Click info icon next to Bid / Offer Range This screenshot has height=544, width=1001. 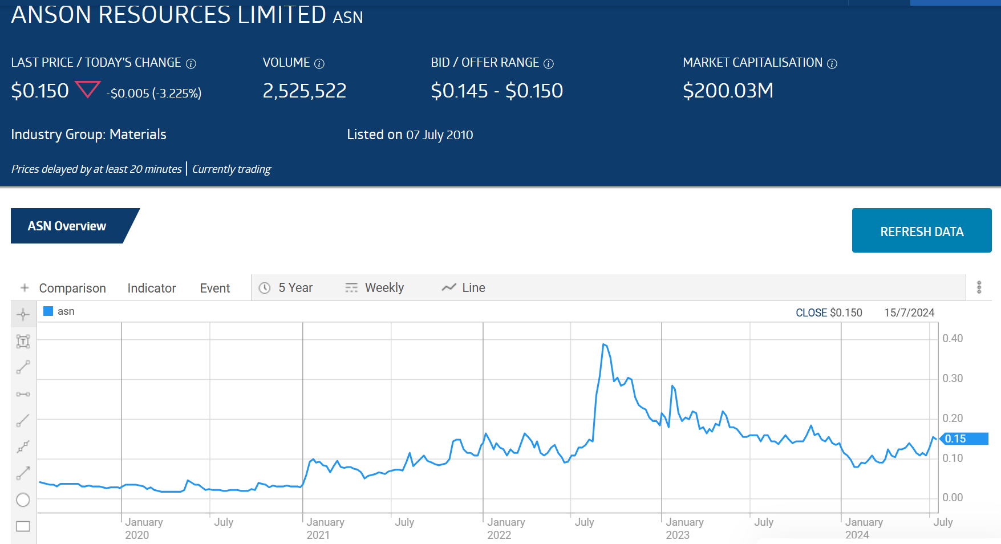point(549,64)
